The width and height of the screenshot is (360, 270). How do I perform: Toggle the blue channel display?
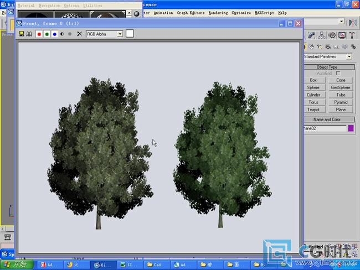(x=55, y=34)
